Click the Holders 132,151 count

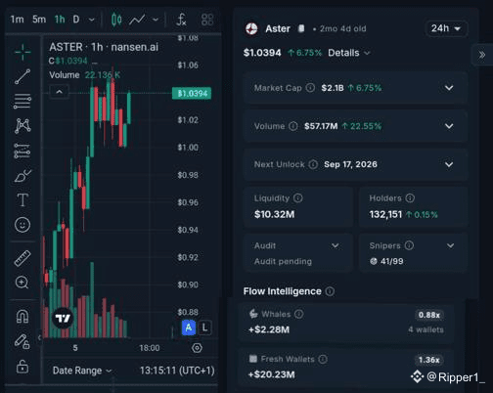[x=385, y=214]
